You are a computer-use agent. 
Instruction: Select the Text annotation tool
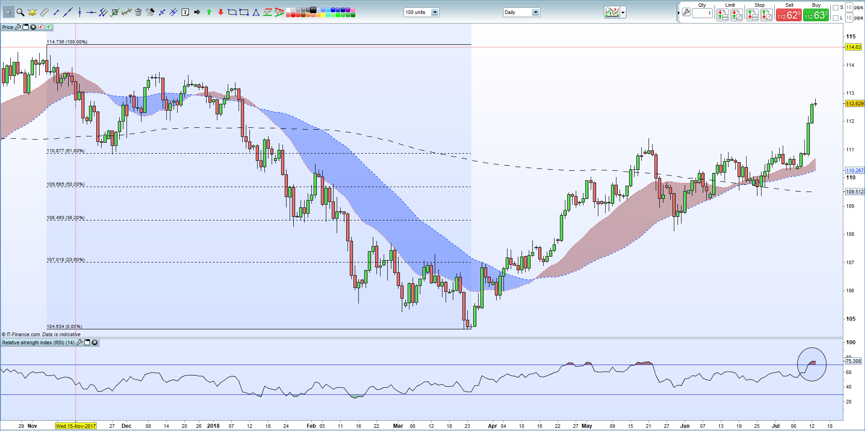tap(185, 12)
